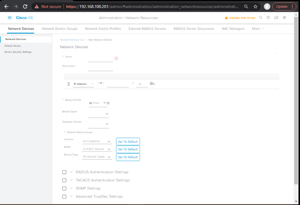
Task: Open the browser profile avatar
Action: coord(267,7)
